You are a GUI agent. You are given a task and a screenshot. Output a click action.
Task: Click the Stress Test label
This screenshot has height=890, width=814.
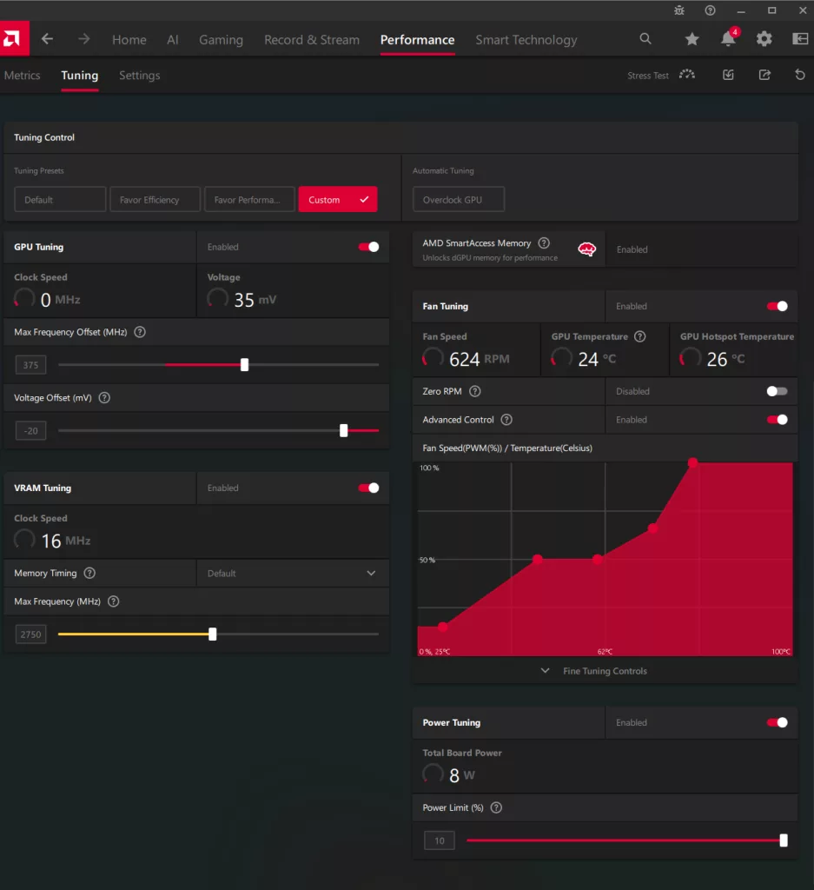[648, 76]
